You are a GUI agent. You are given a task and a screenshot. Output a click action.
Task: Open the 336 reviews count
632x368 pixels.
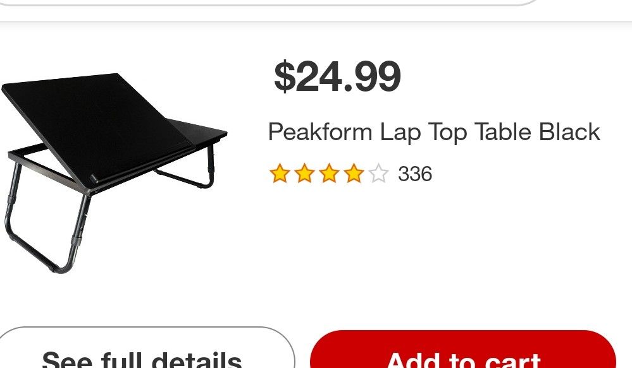(x=415, y=174)
